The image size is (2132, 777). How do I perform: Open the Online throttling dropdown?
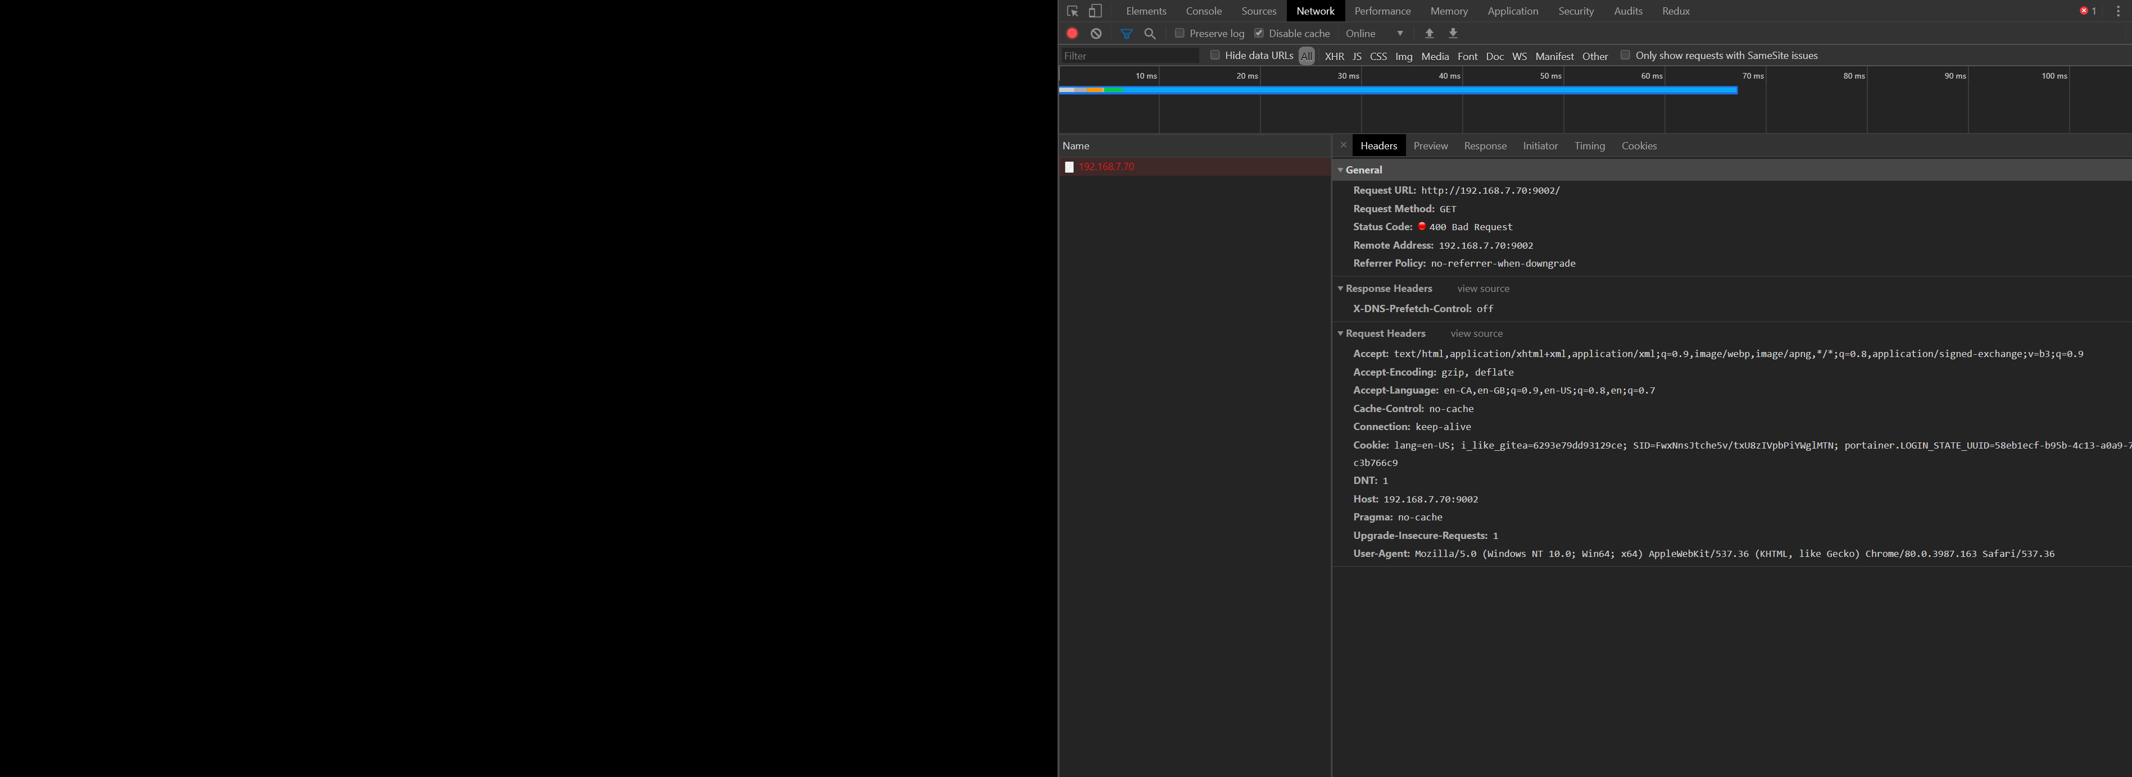(x=1374, y=33)
